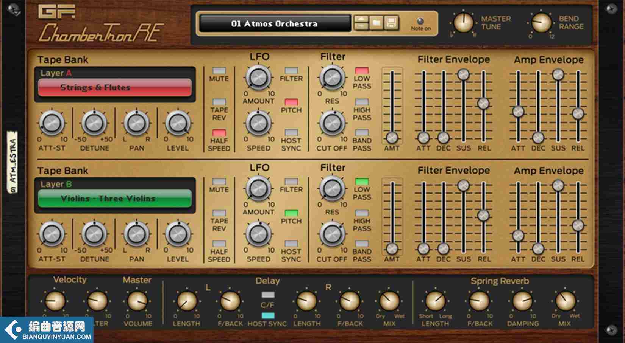Enable Layer B Tape Rev
The image size is (625, 343).
[x=219, y=213]
